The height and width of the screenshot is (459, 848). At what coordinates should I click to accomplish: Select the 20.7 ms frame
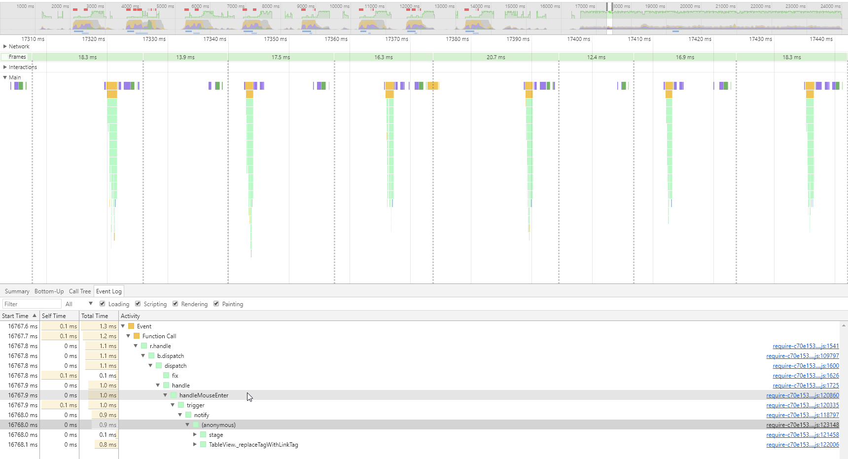pyautogui.click(x=496, y=57)
